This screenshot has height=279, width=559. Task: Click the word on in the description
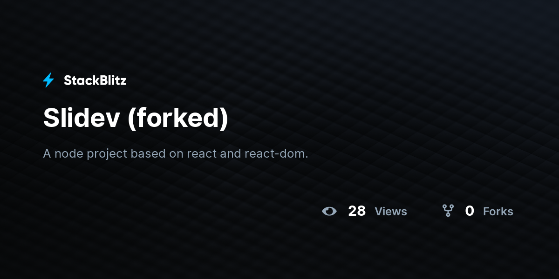(x=176, y=154)
